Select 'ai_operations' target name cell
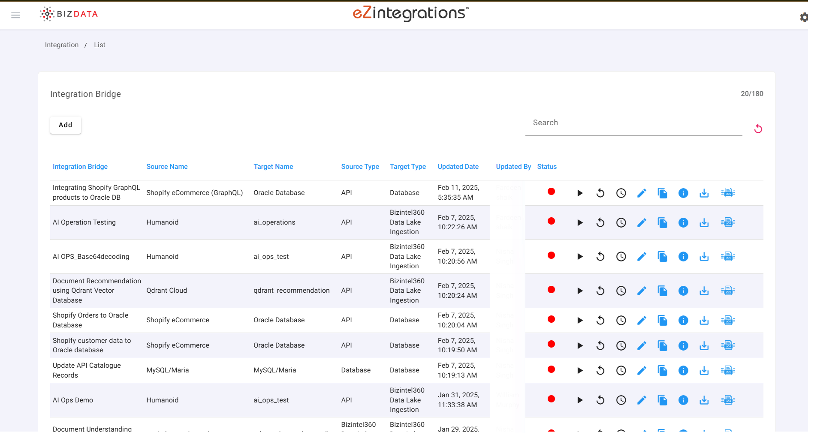 274,222
